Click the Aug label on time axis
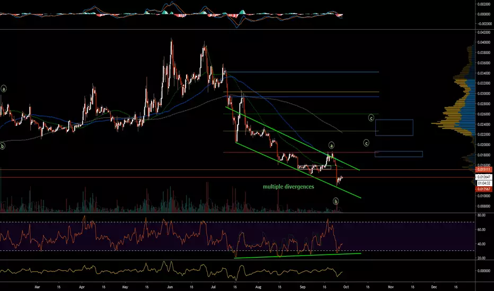494x291 pixels. (258, 287)
